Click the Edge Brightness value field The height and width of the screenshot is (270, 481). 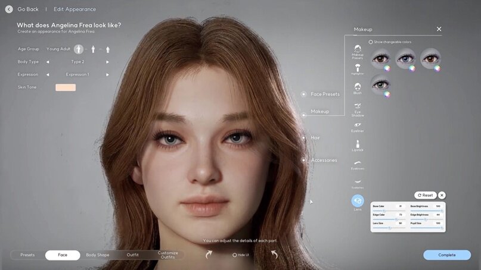[x=438, y=215]
